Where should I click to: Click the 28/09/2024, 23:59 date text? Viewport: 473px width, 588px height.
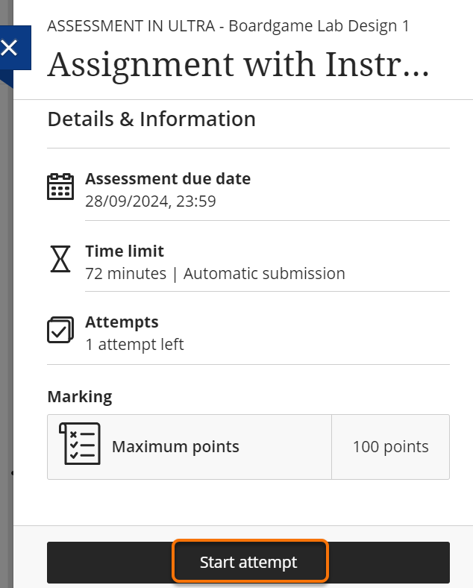click(x=151, y=201)
